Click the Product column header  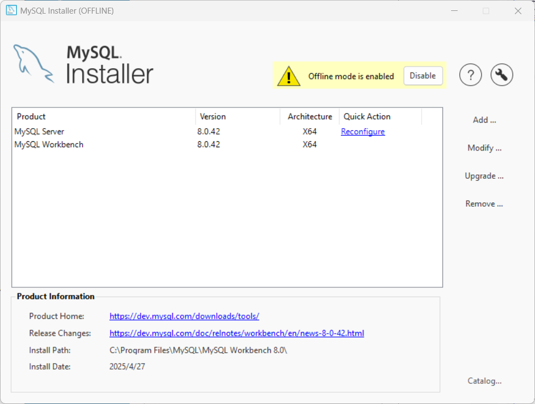pos(104,117)
